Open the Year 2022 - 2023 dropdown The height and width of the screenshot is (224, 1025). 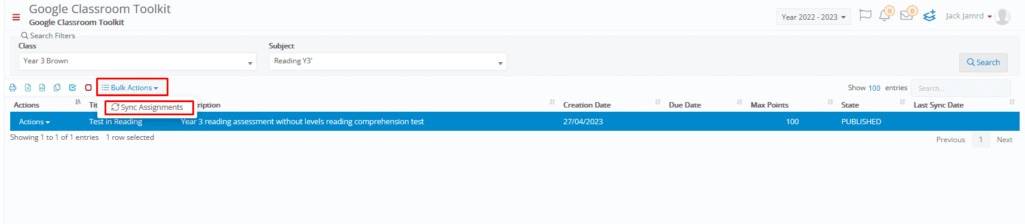coord(814,17)
